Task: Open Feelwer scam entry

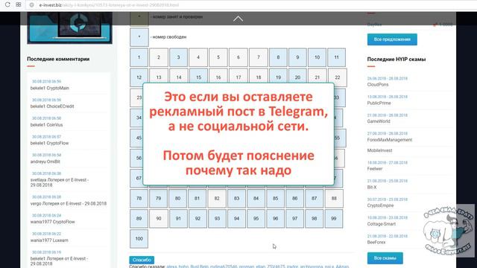Action: point(375,169)
